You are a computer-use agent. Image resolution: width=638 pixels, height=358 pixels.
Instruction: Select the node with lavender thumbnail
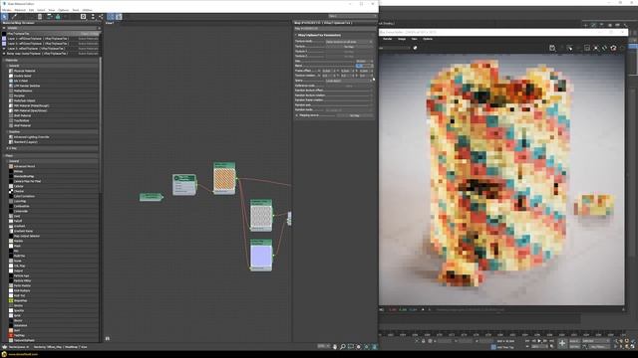click(x=261, y=256)
